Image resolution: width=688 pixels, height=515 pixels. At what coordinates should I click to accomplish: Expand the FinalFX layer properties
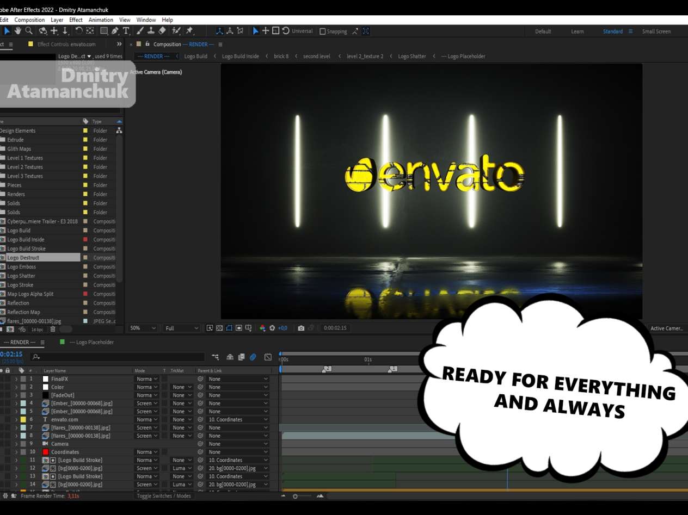tap(16, 379)
